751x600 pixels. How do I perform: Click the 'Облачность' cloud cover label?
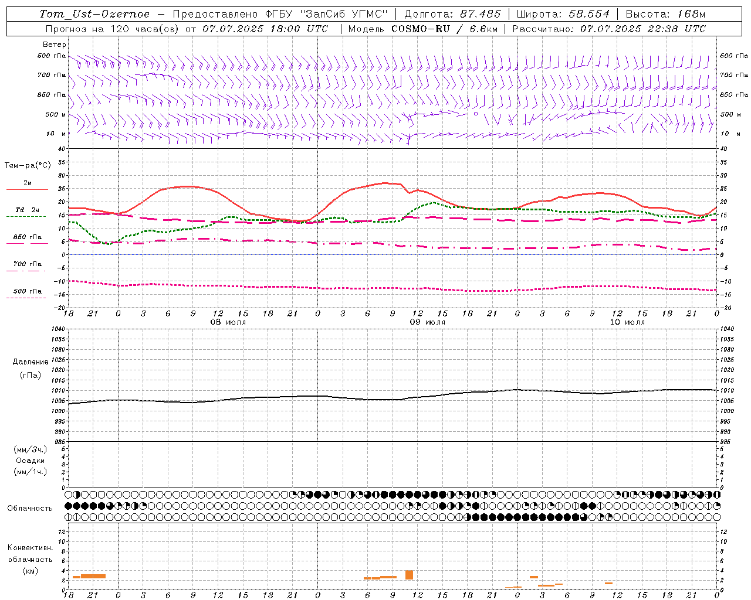(30, 509)
